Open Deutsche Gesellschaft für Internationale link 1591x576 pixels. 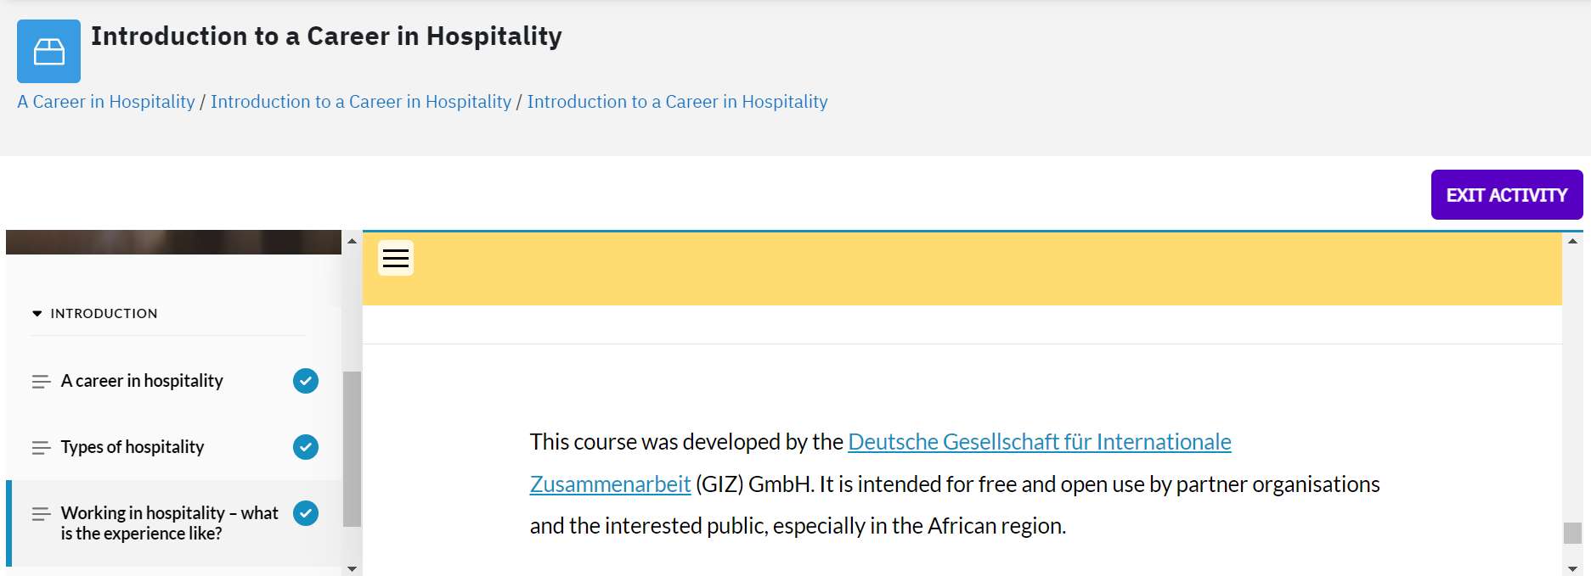tap(1040, 442)
